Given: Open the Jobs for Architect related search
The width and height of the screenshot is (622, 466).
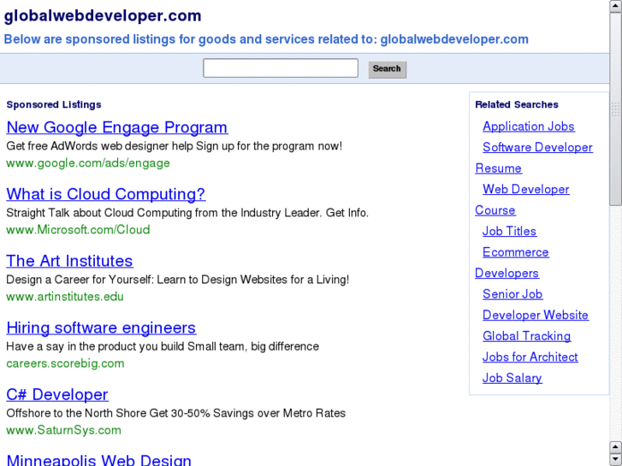Looking at the screenshot, I should 530,357.
